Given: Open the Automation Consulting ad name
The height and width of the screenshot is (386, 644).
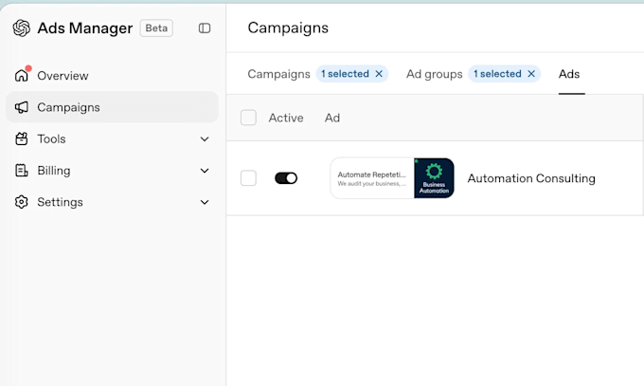Looking at the screenshot, I should tap(531, 178).
